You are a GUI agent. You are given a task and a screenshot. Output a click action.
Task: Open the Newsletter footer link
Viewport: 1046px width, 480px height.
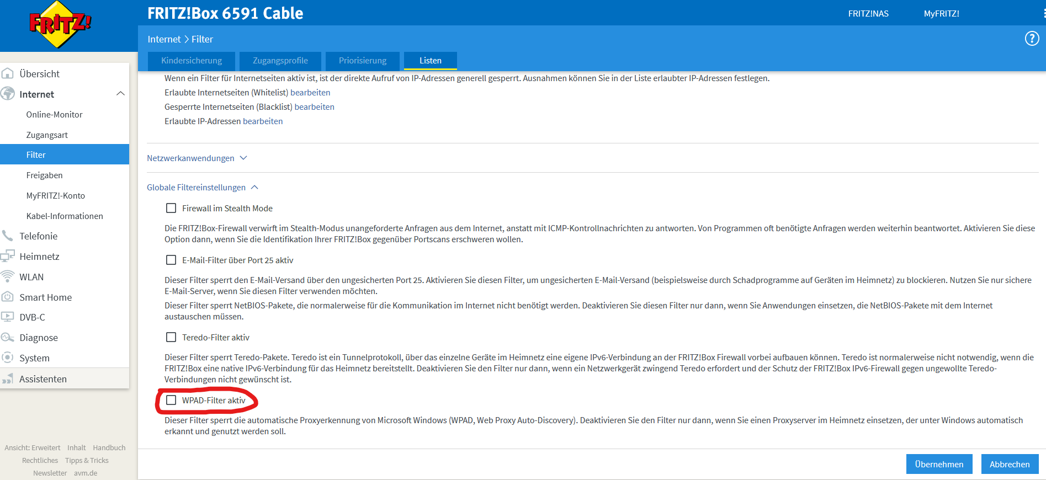50,473
